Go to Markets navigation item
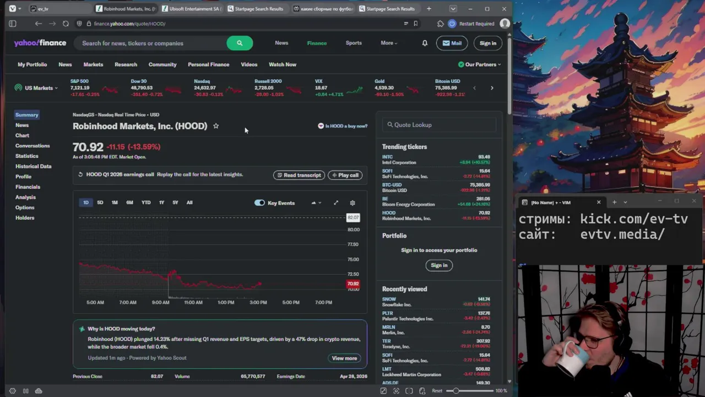The width and height of the screenshot is (705, 397). (93, 65)
